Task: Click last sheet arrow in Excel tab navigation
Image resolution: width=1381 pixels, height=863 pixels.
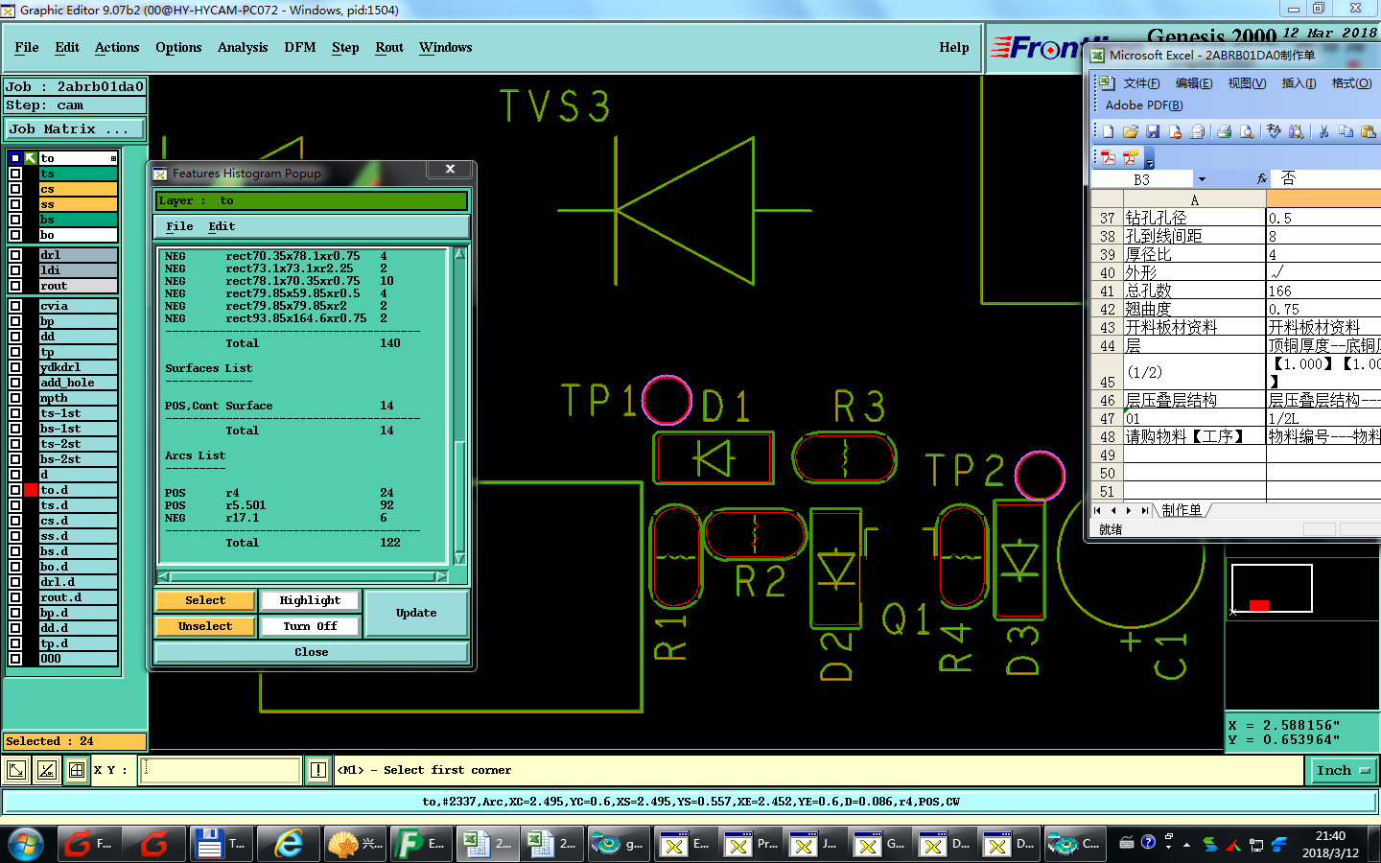Action: point(1144,511)
